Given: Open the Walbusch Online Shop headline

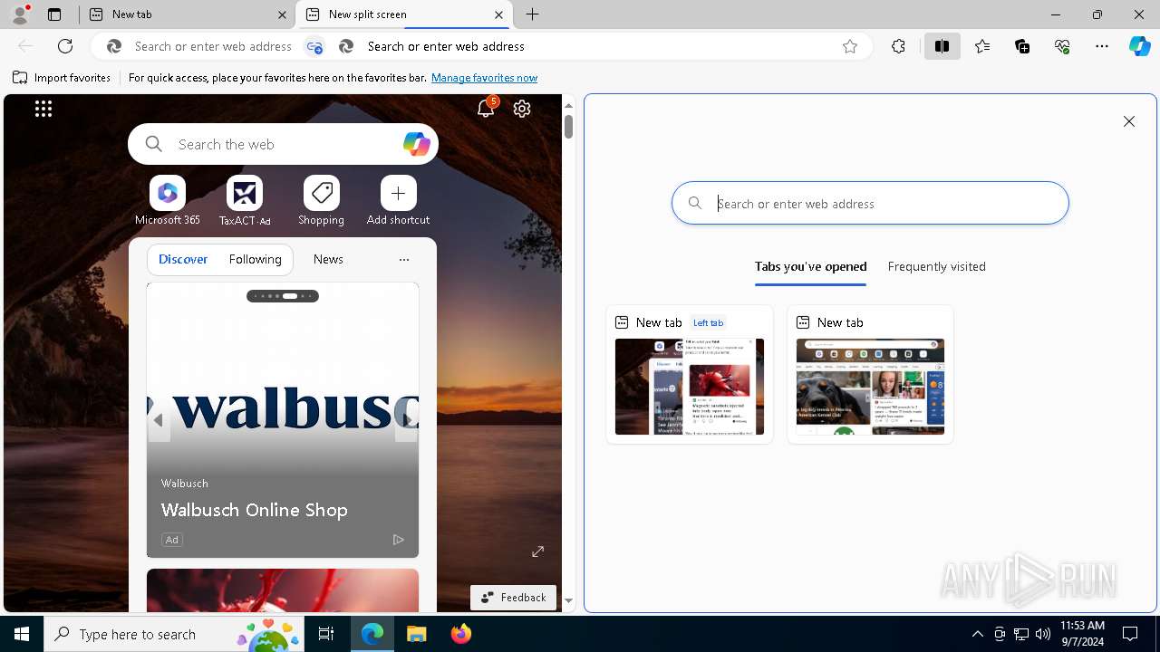Looking at the screenshot, I should tap(254, 510).
